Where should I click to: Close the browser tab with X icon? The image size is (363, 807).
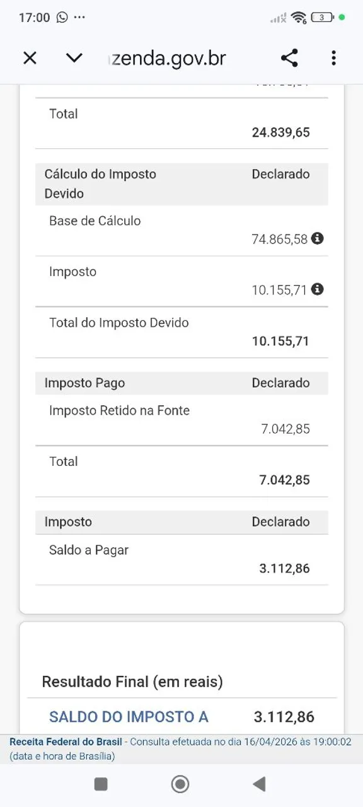click(30, 58)
